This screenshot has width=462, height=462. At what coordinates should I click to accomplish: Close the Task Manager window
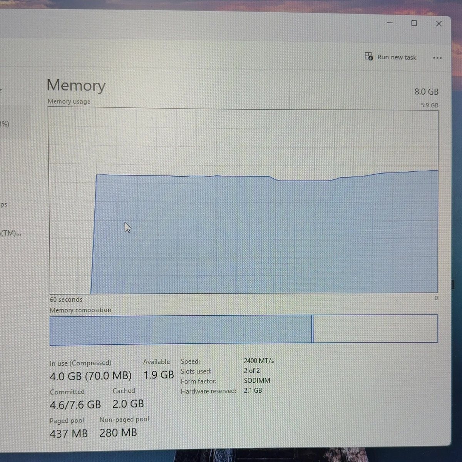pyautogui.click(x=439, y=23)
